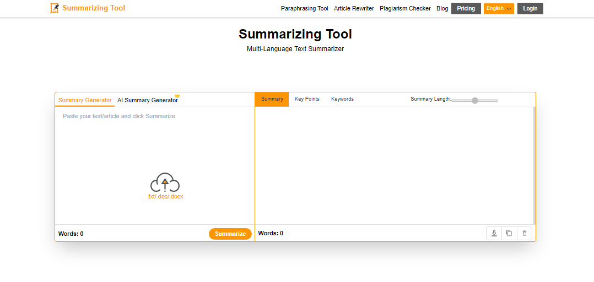Click the crown icon on AI Summary Generator
Viewport: 594px width, 282px height.
pyautogui.click(x=177, y=96)
